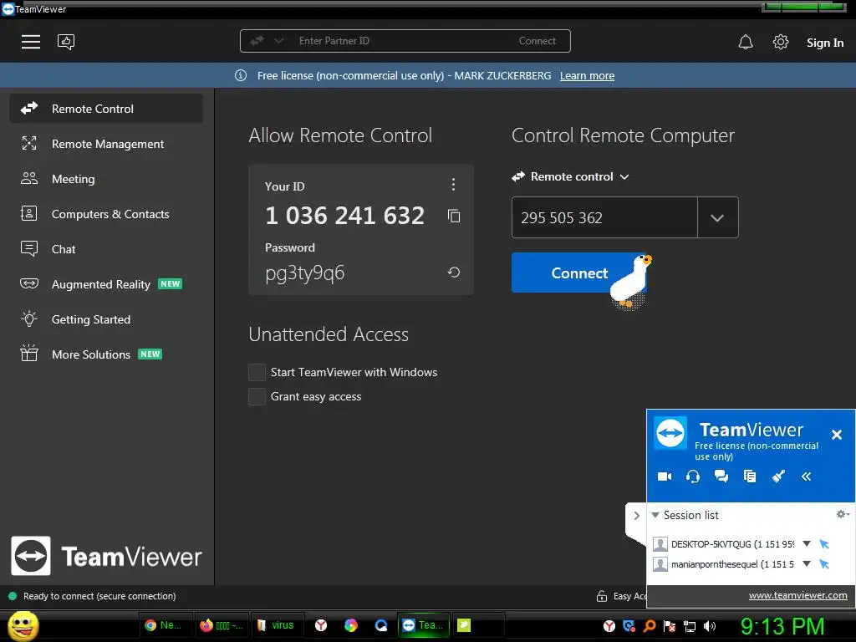
Task: Click the manianpornthesequel session entry
Action: pos(732,564)
